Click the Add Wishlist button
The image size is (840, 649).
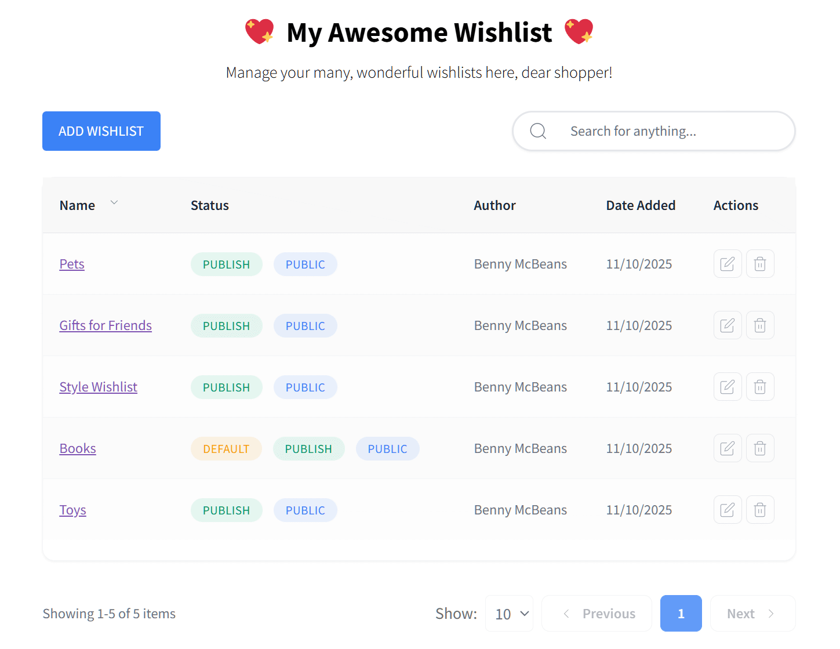pyautogui.click(x=101, y=131)
